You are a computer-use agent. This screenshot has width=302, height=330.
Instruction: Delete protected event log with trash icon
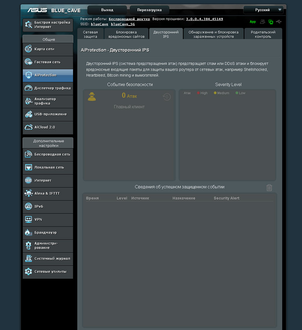pyautogui.click(x=269, y=188)
